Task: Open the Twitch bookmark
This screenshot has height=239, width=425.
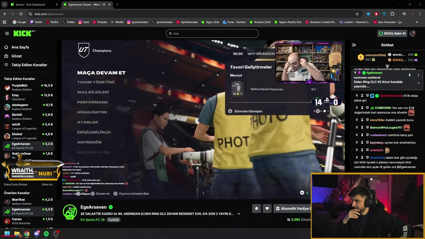Action: [x=36, y=22]
